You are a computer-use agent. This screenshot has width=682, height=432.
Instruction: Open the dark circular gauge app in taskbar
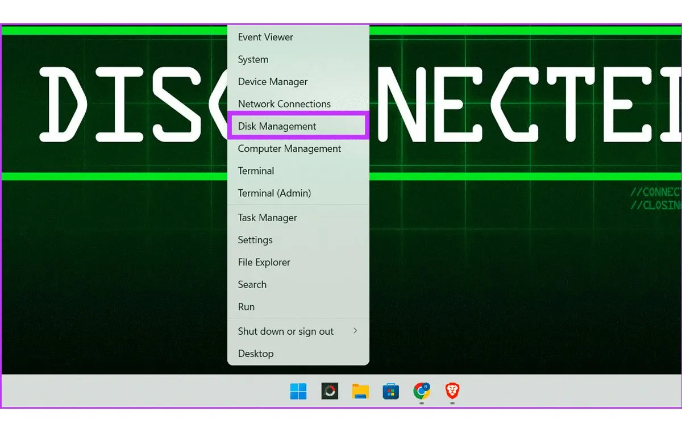tap(329, 391)
